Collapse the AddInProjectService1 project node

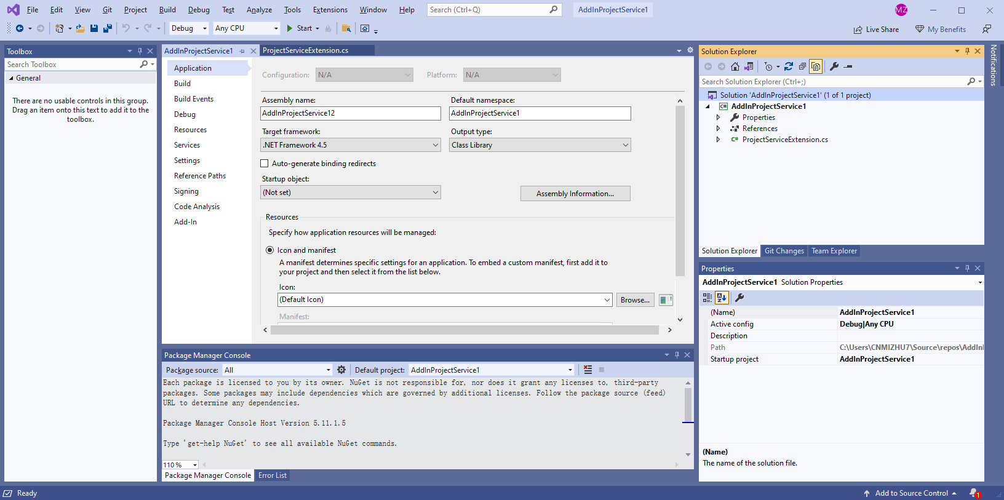coord(707,106)
